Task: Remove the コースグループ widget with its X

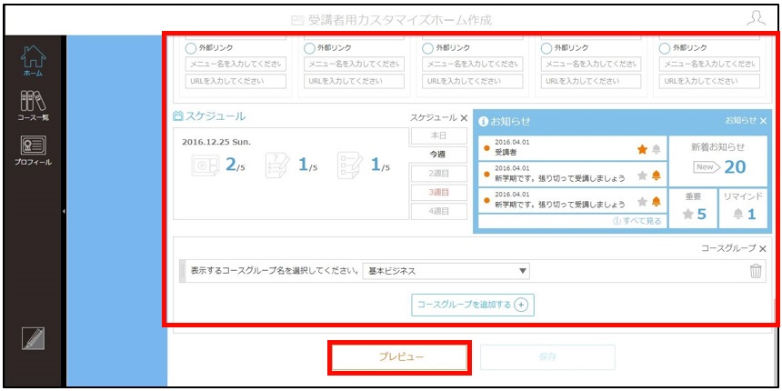Action: click(763, 248)
